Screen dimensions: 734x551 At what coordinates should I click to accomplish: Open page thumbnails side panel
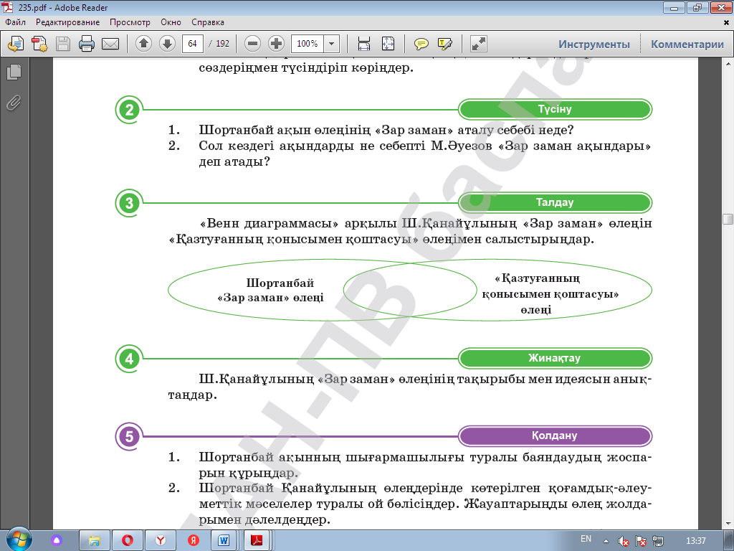pyautogui.click(x=14, y=72)
